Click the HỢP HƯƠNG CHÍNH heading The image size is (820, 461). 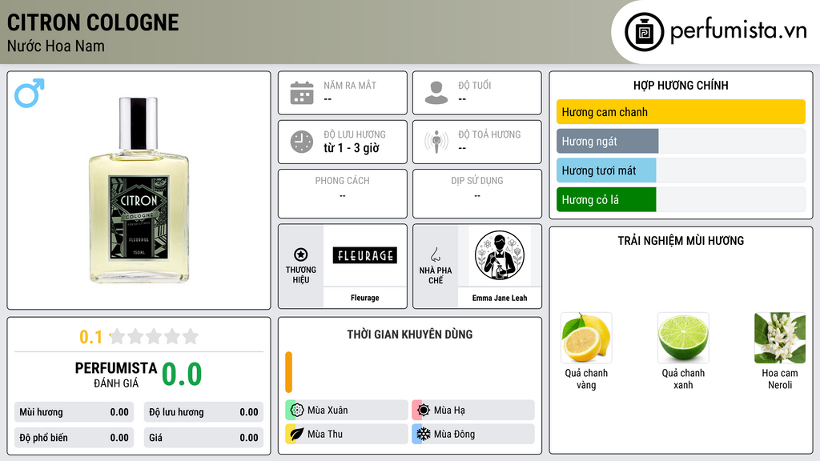pyautogui.click(x=681, y=85)
